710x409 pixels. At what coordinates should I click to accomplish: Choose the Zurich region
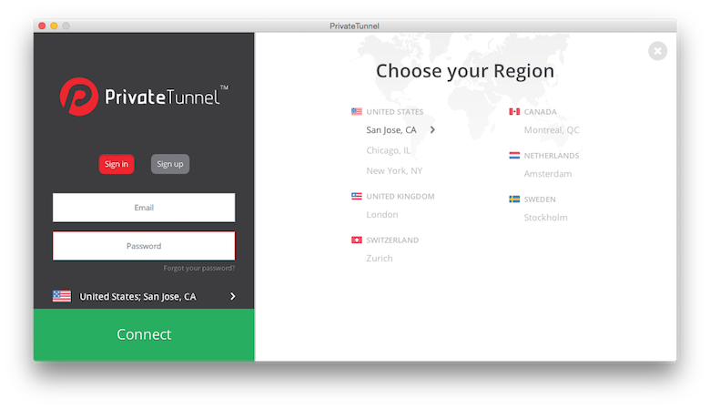point(380,258)
